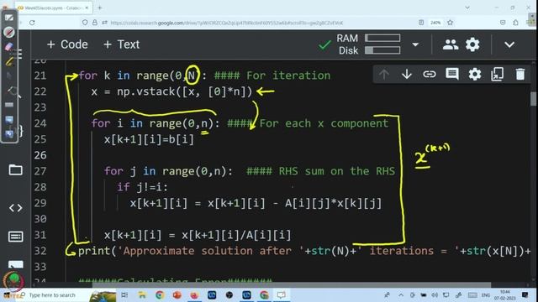Click horizontal scrollbar under the code
The height and width of the screenshot is (302, 538).
click(x=292, y=285)
